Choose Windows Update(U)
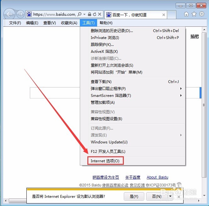Image resolution: width=209 pixels, height=206 pixels. [x=133, y=142]
